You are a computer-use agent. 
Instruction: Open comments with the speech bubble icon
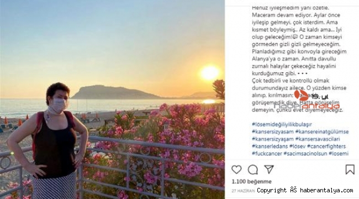pyautogui.click(x=253, y=170)
